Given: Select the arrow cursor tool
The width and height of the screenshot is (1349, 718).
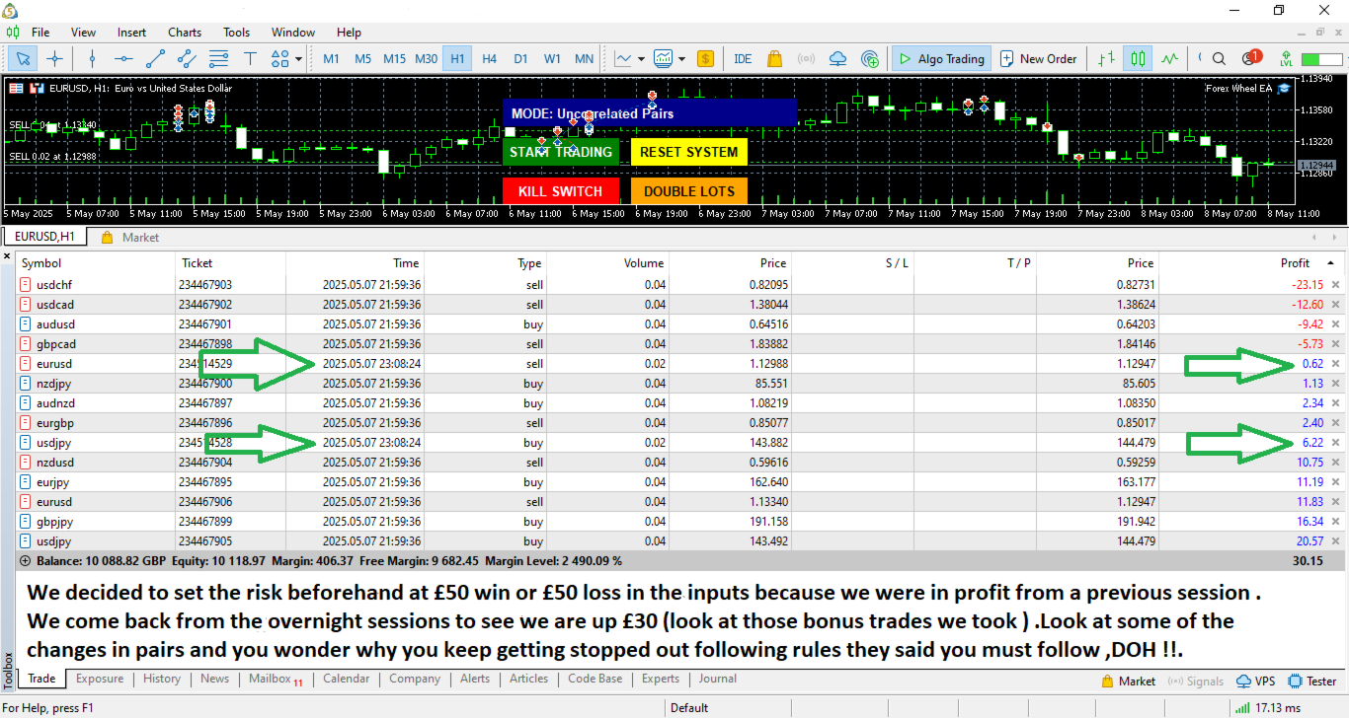Looking at the screenshot, I should (x=24, y=58).
